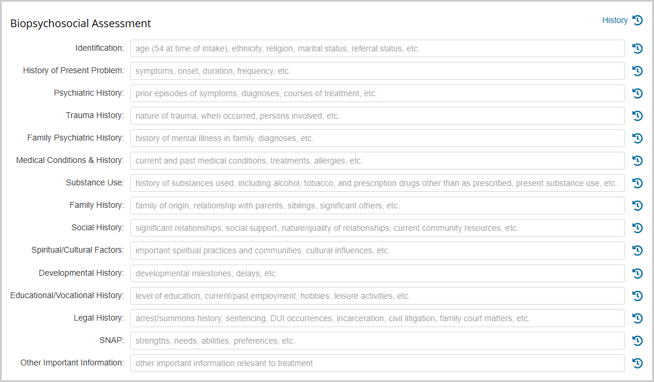
Task: Focus the Family Psychiatric History field
Action: click(x=378, y=139)
